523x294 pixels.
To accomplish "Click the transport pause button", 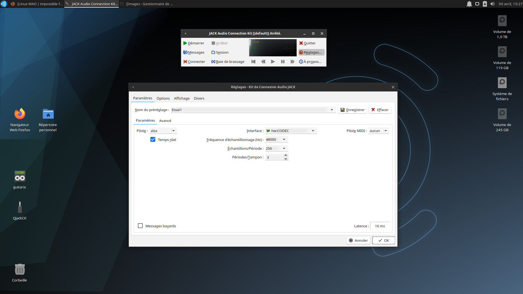I will (283, 62).
